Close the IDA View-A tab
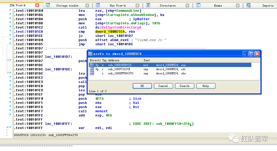 pos(37,5)
